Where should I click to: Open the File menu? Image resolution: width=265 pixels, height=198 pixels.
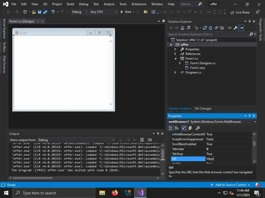[x=14, y=4]
